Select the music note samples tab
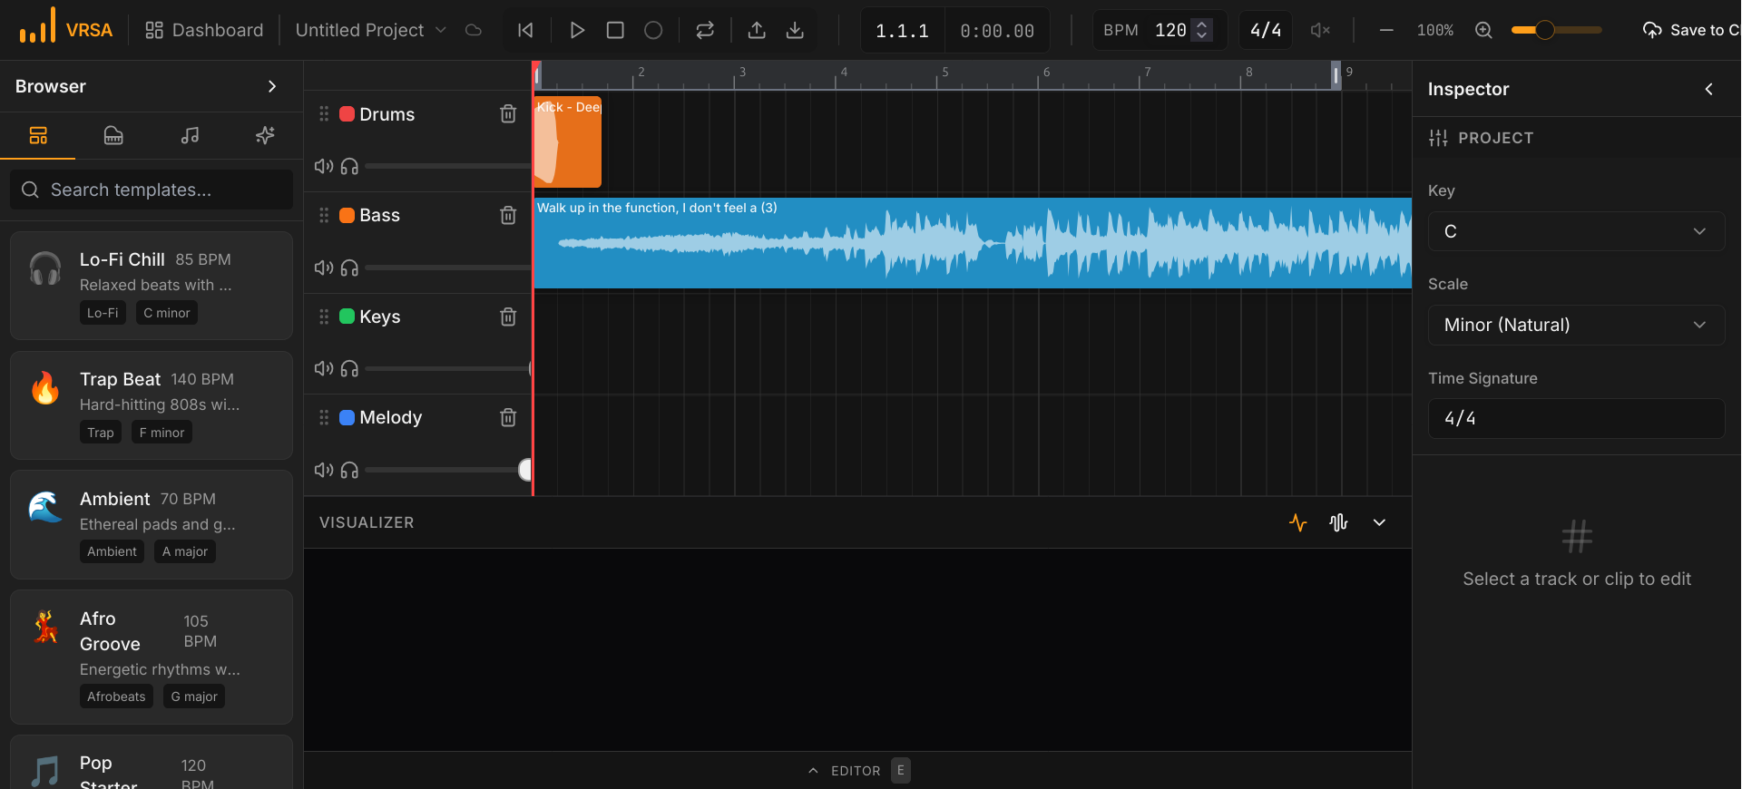This screenshot has height=789, width=1742. (190, 135)
